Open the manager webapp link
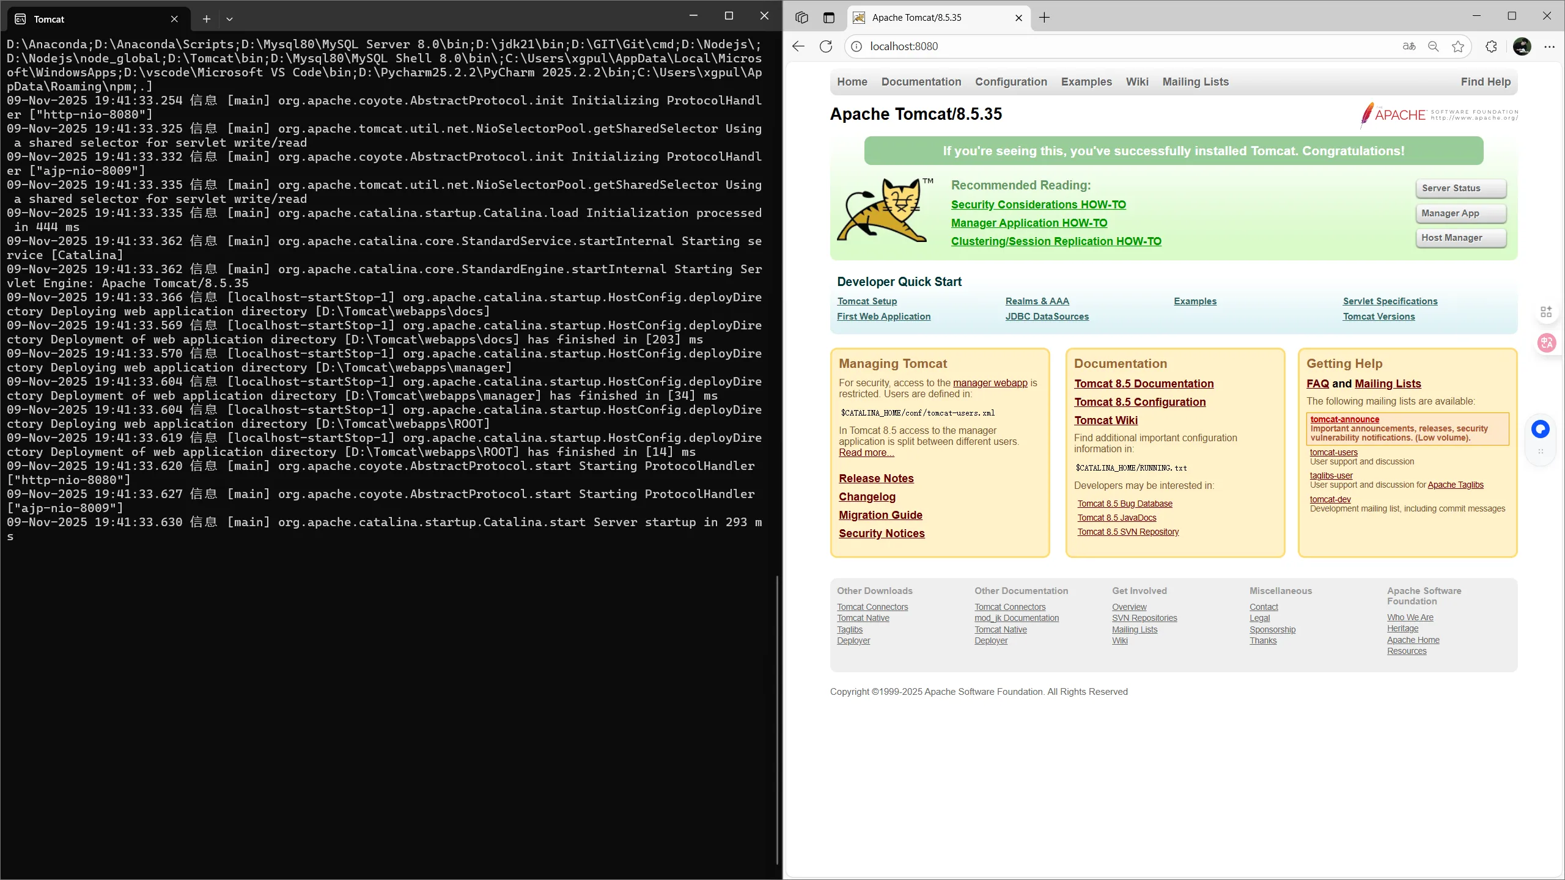The width and height of the screenshot is (1565, 880). [990, 383]
